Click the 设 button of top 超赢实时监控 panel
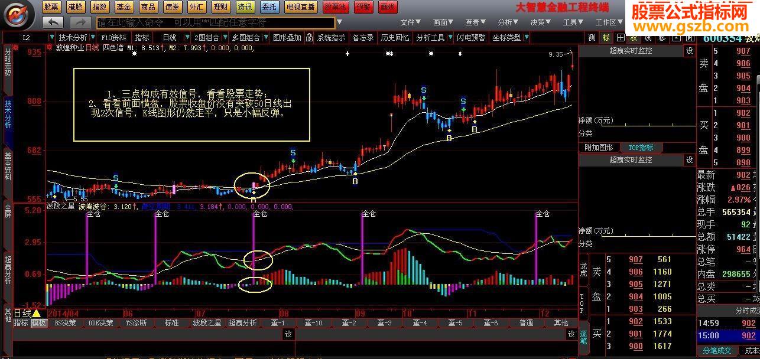 click(x=689, y=51)
